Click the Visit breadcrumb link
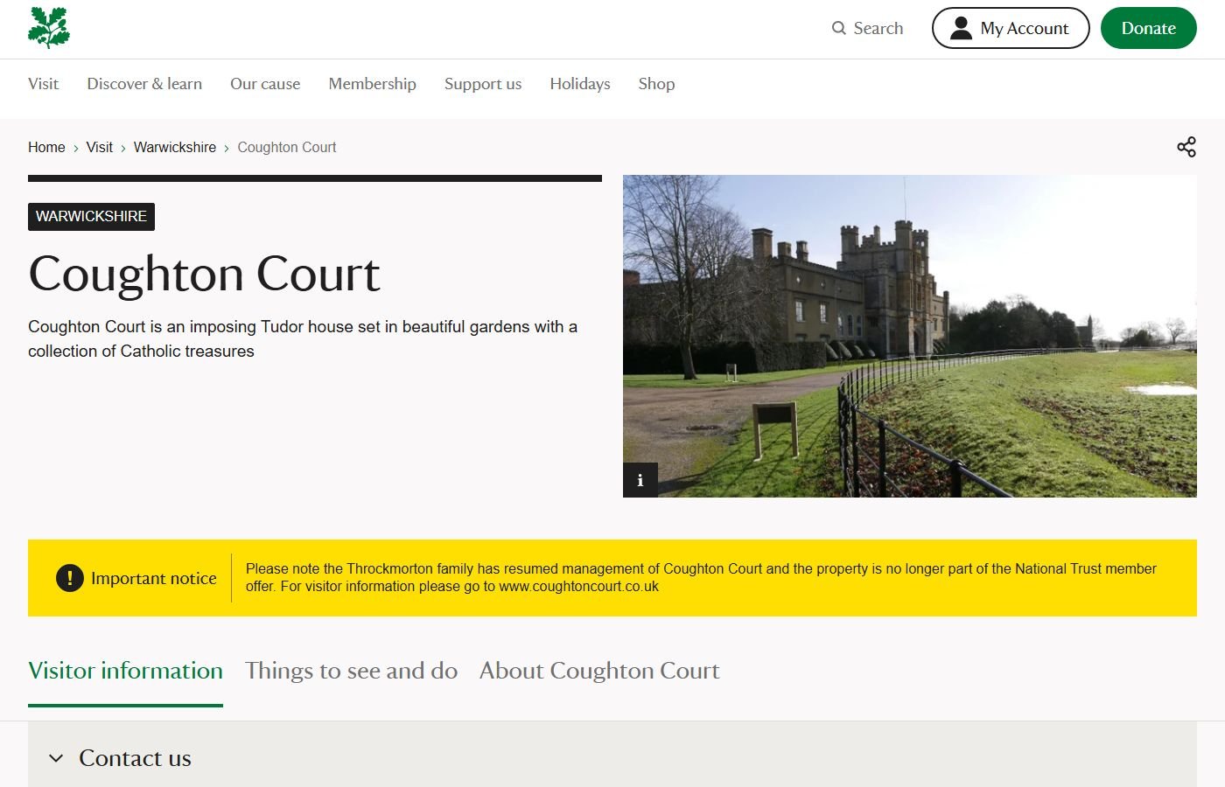 pos(100,147)
